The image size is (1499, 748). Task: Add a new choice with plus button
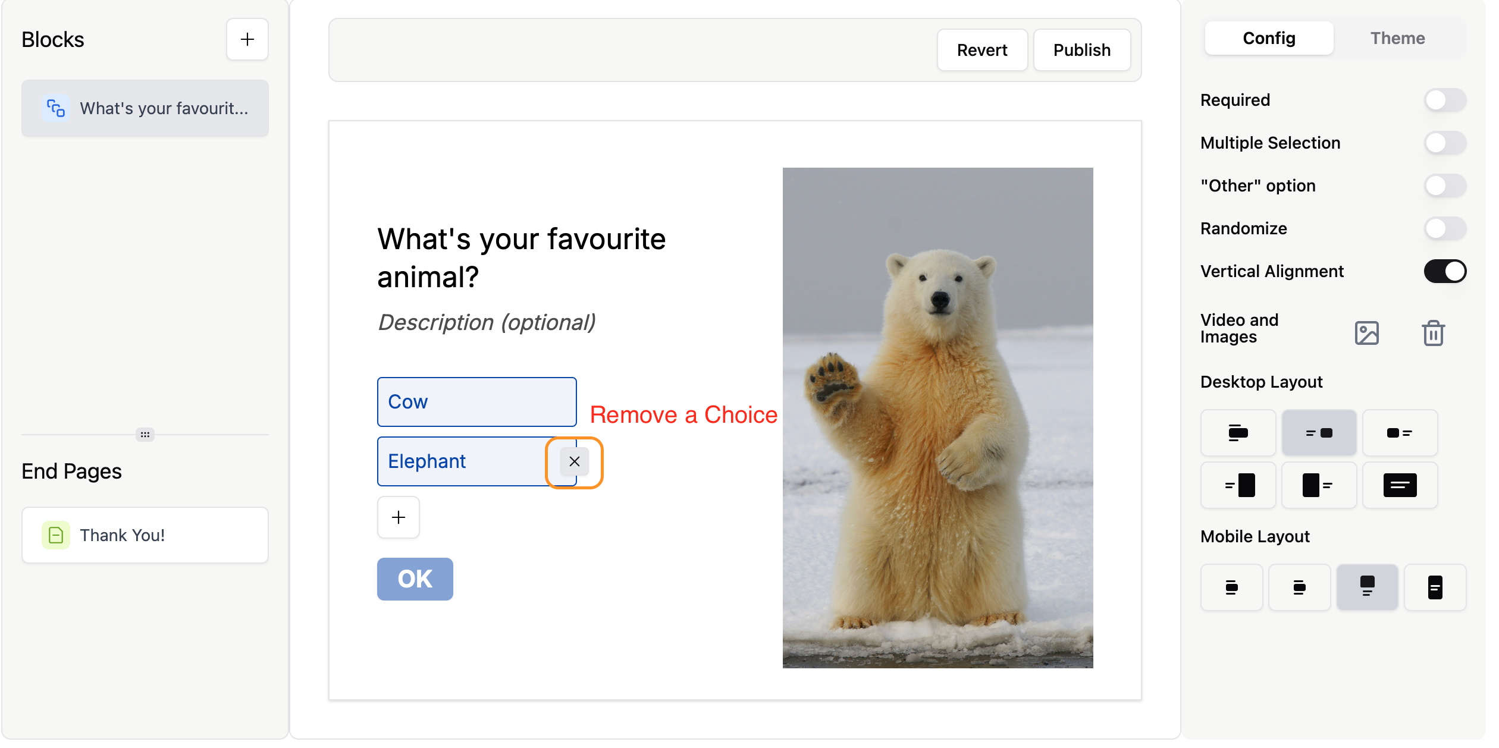[x=398, y=517]
